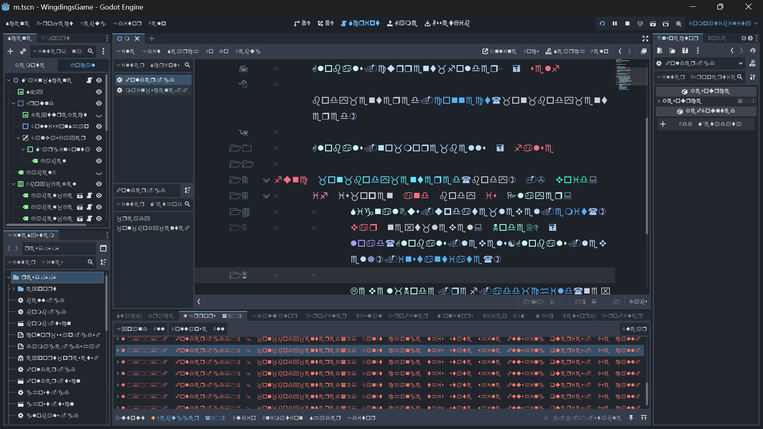Open the Project menu

55,23
